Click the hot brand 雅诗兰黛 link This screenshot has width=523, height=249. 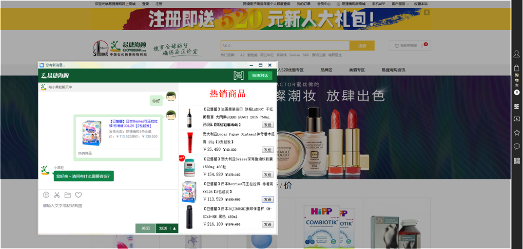tap(319, 55)
